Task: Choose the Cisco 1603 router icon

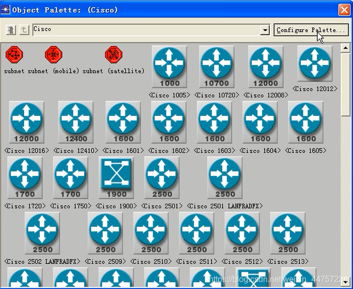Action: point(215,122)
